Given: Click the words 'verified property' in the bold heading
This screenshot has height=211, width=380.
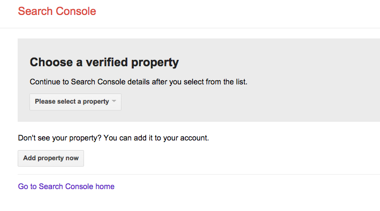Looking at the screenshot, I should tap(132, 62).
